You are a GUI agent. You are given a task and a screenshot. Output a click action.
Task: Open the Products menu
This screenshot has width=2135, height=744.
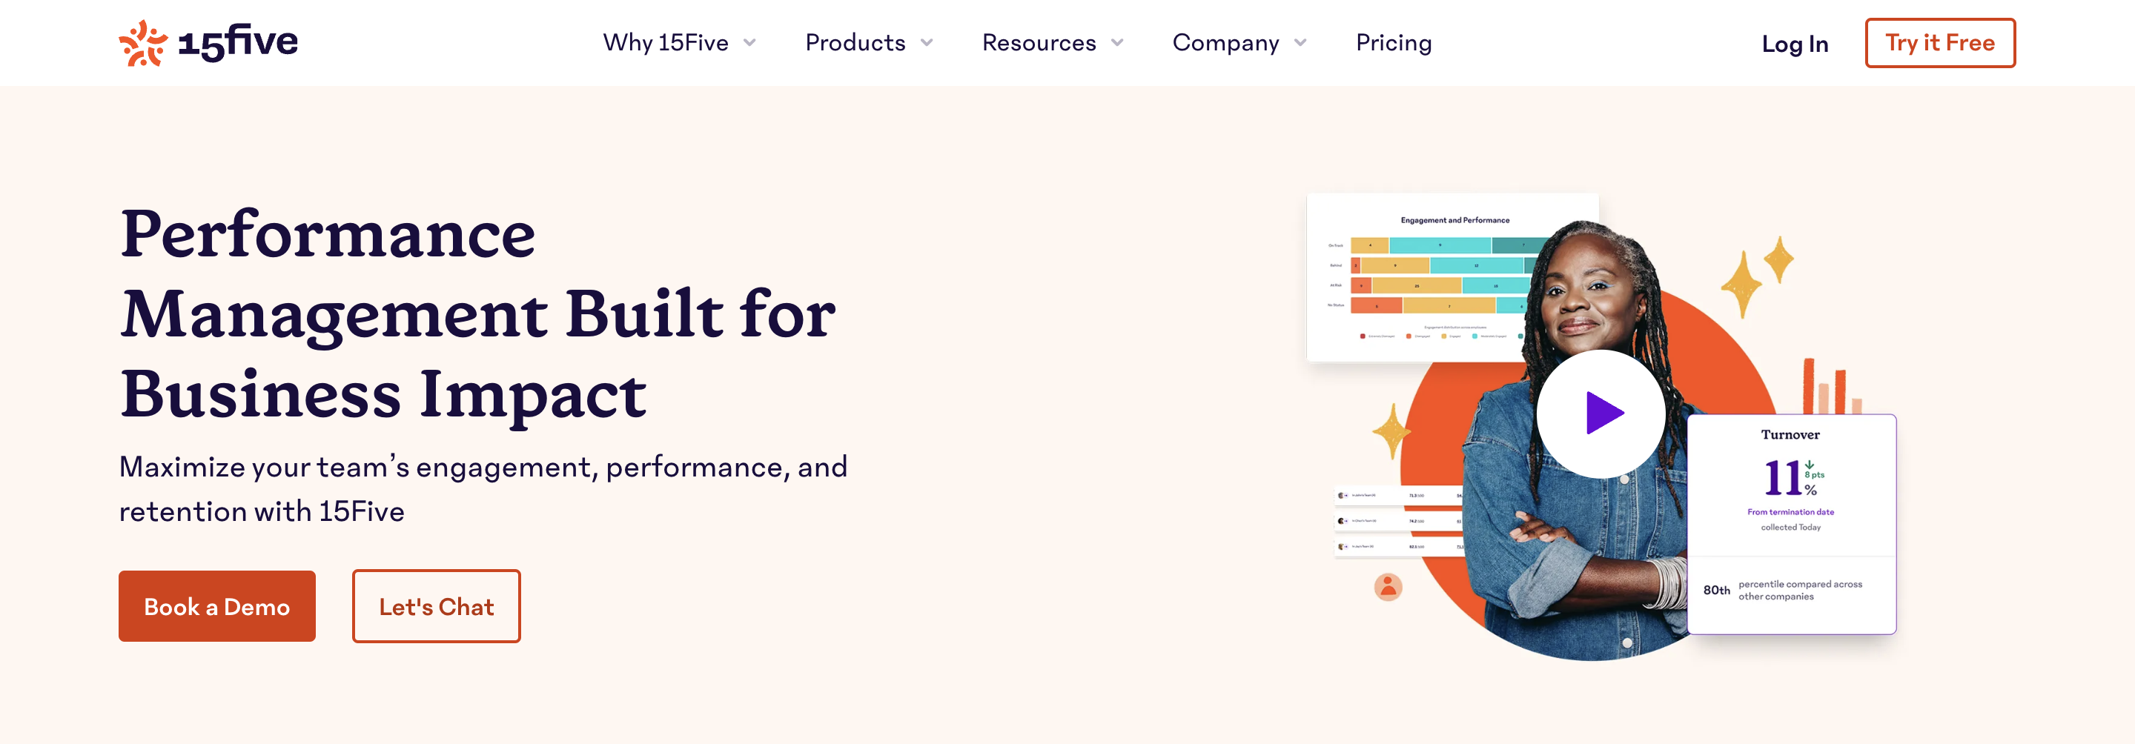pos(855,43)
